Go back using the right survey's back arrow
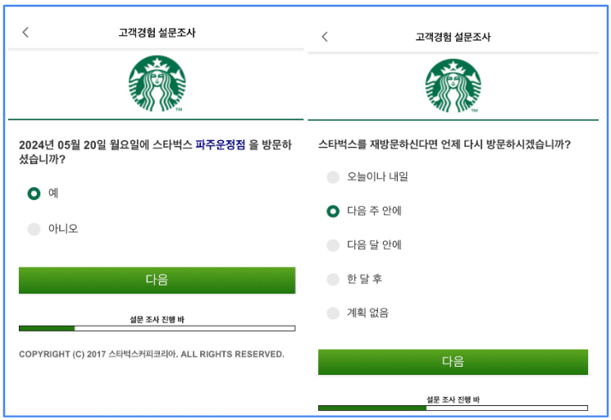611x420 pixels. point(325,37)
